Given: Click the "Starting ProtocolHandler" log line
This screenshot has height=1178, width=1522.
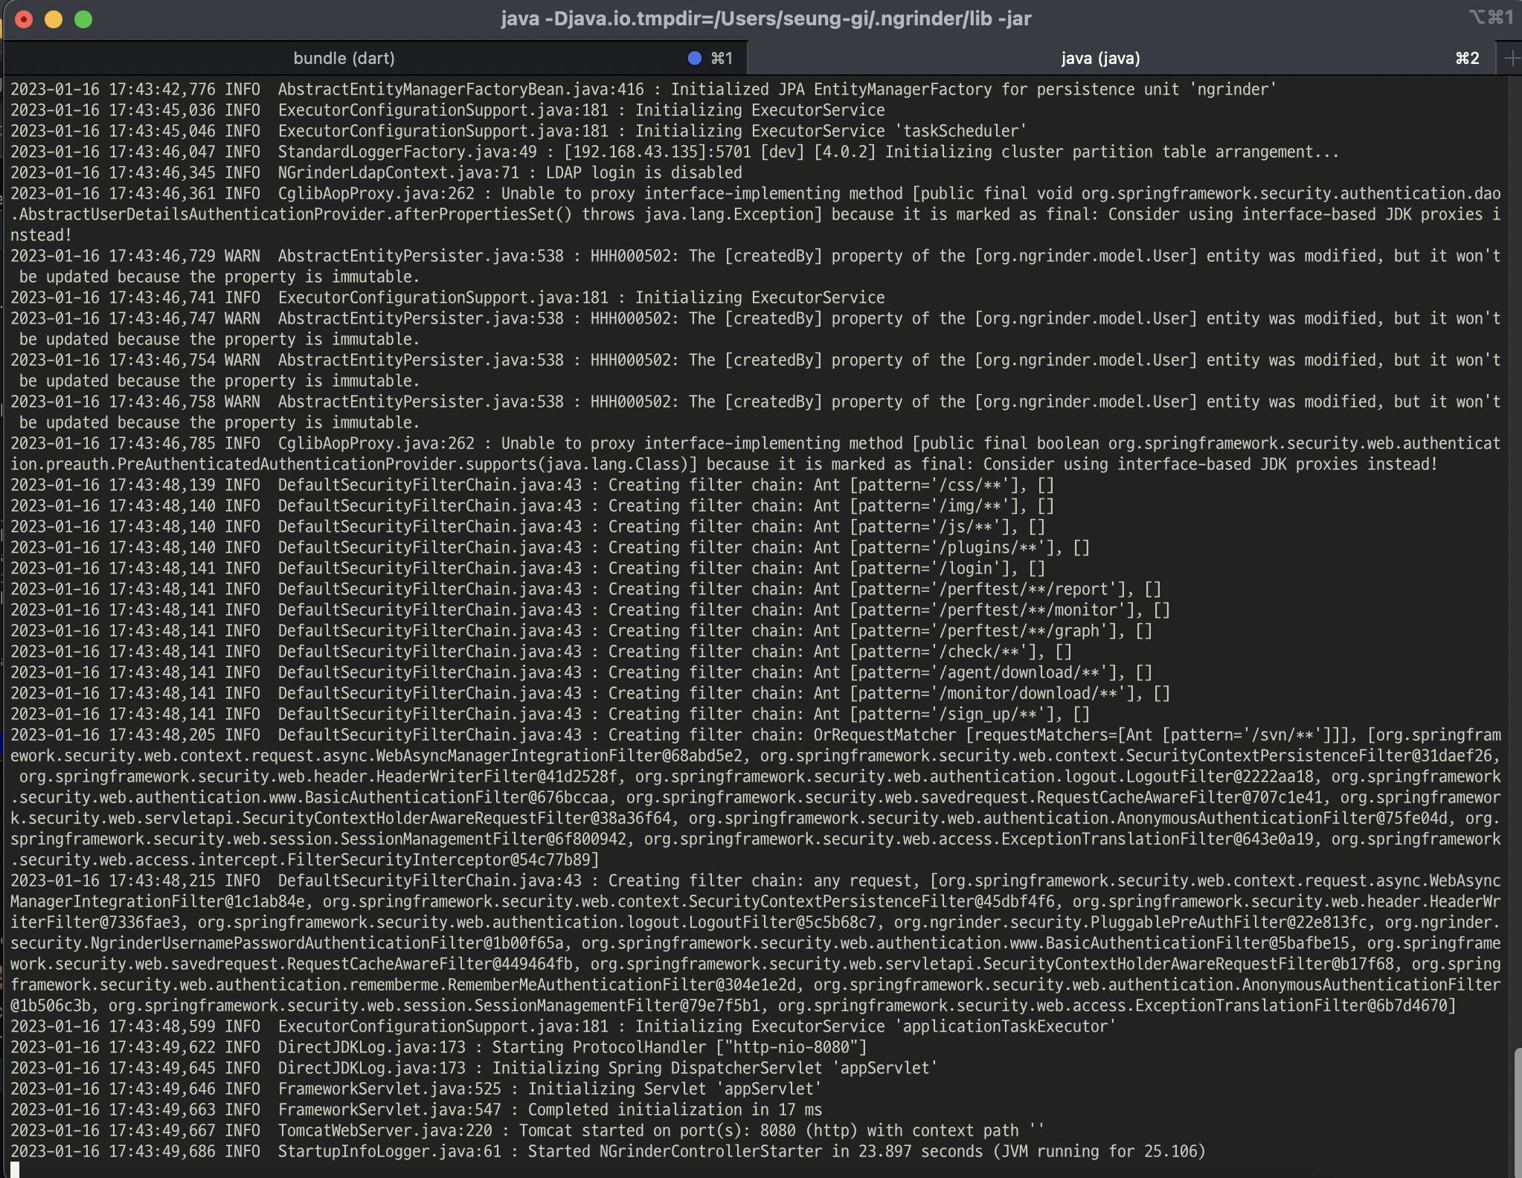Looking at the screenshot, I should 439,1047.
